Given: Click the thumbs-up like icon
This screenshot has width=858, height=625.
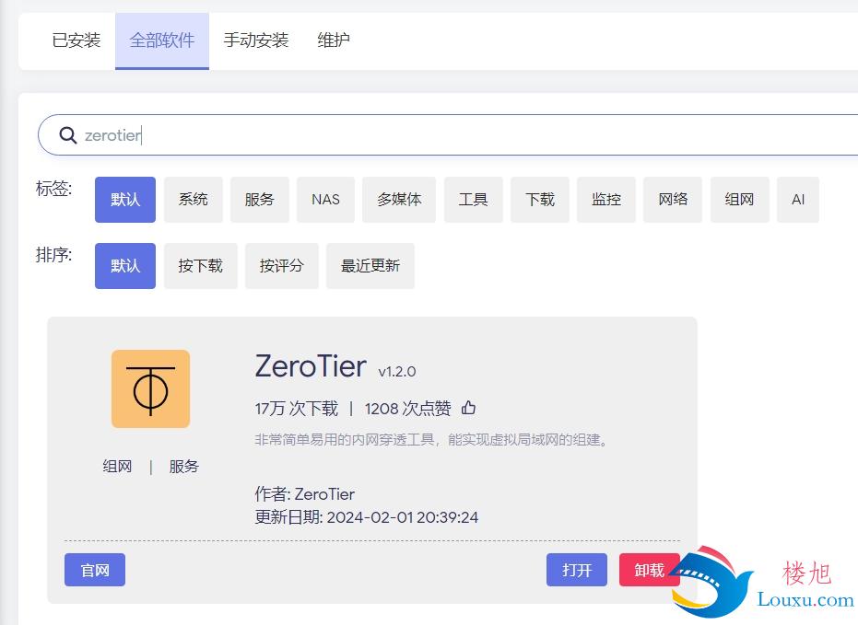Looking at the screenshot, I should point(468,408).
